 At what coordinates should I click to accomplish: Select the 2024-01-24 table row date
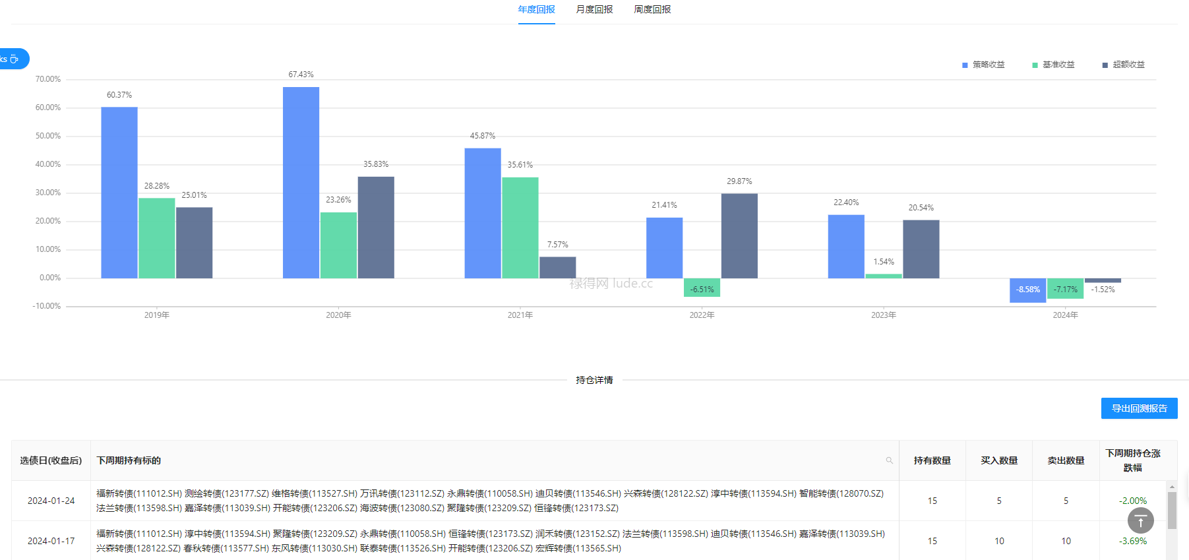click(x=51, y=501)
